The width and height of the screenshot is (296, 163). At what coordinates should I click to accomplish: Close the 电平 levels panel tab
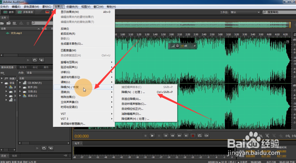[81, 143]
